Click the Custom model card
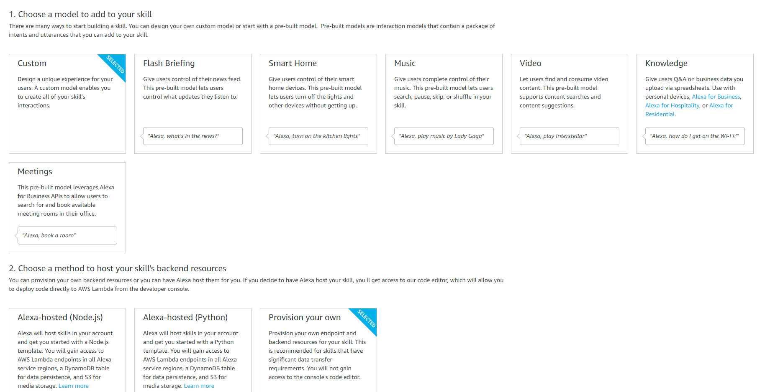 [67, 104]
